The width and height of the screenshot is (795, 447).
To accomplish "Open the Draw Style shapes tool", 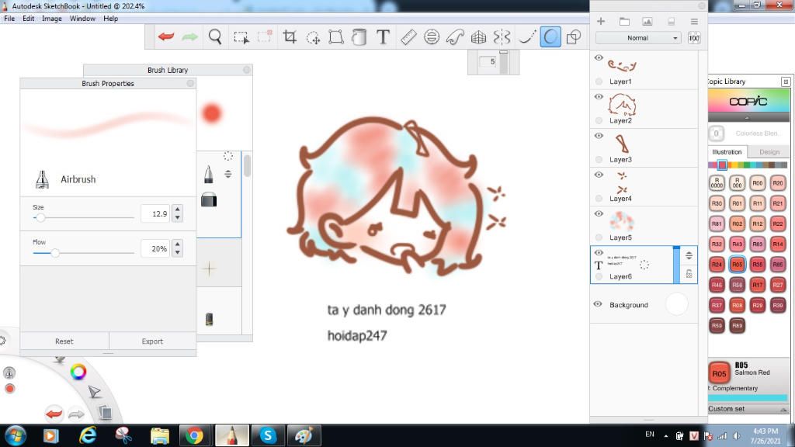I will pos(574,36).
